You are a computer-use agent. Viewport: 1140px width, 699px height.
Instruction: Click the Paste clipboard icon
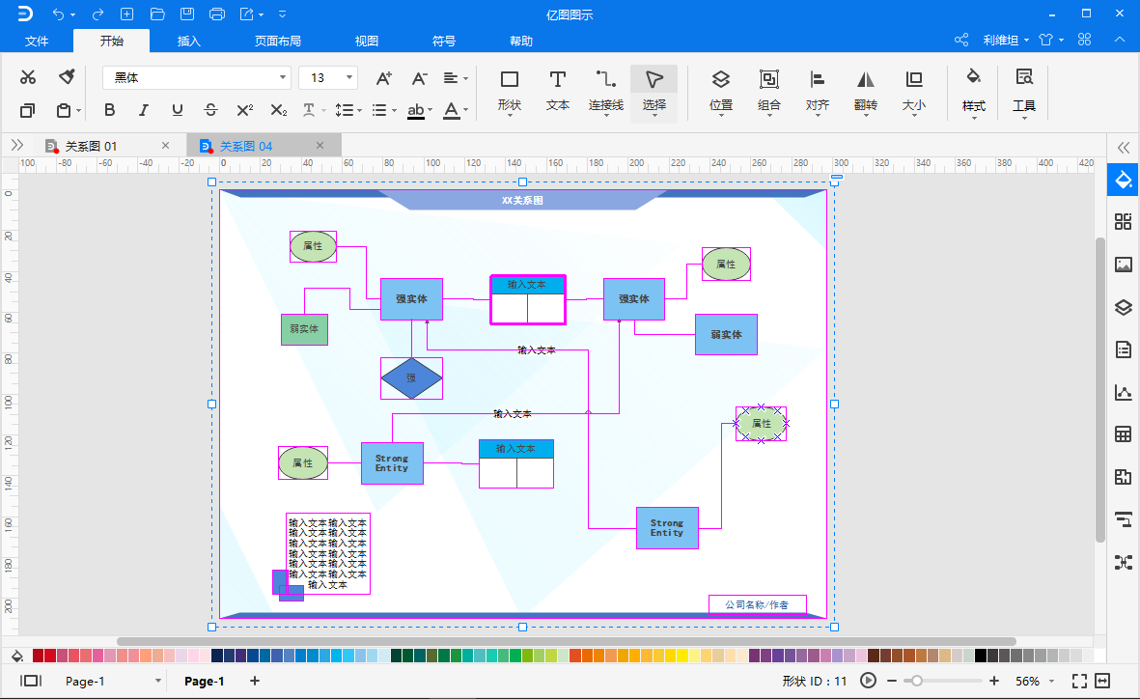(64, 110)
